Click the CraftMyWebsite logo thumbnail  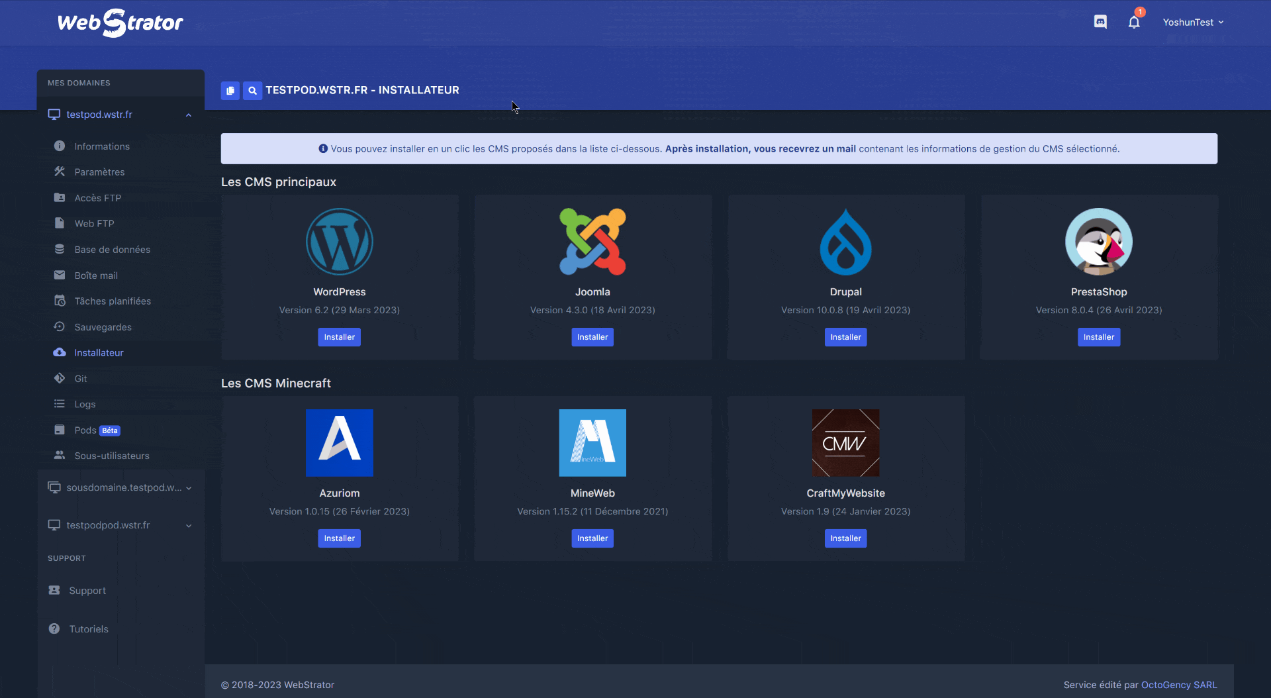pyautogui.click(x=846, y=443)
